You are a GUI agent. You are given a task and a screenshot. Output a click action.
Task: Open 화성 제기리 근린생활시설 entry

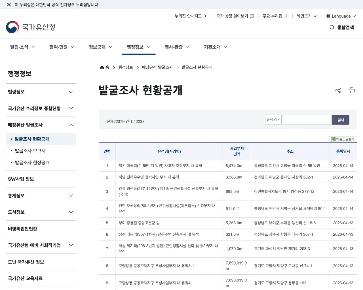coord(168,249)
